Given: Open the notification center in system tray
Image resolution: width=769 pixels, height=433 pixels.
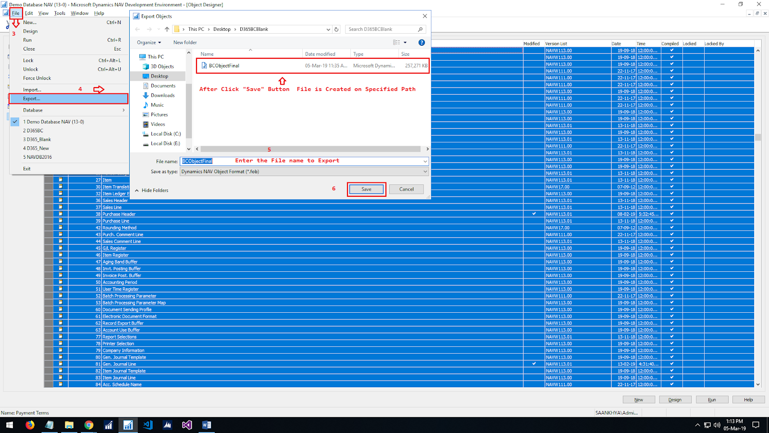Looking at the screenshot, I should click(756, 425).
